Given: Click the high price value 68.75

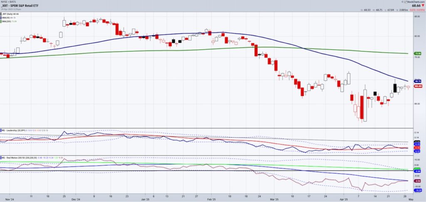Looking at the screenshot, I should [379, 10].
